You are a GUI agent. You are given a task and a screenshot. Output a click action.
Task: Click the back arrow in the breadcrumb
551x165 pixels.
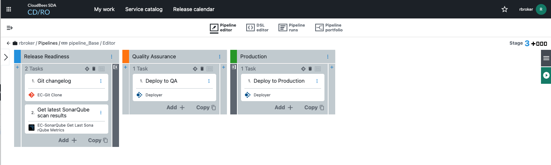(x=9, y=43)
